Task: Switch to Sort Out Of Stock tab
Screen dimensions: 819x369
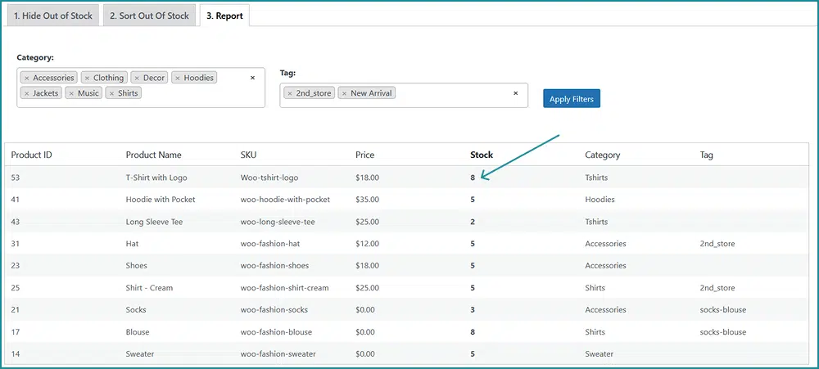Action: 149,16
